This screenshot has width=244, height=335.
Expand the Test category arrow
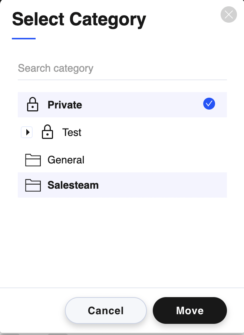[x=27, y=132]
